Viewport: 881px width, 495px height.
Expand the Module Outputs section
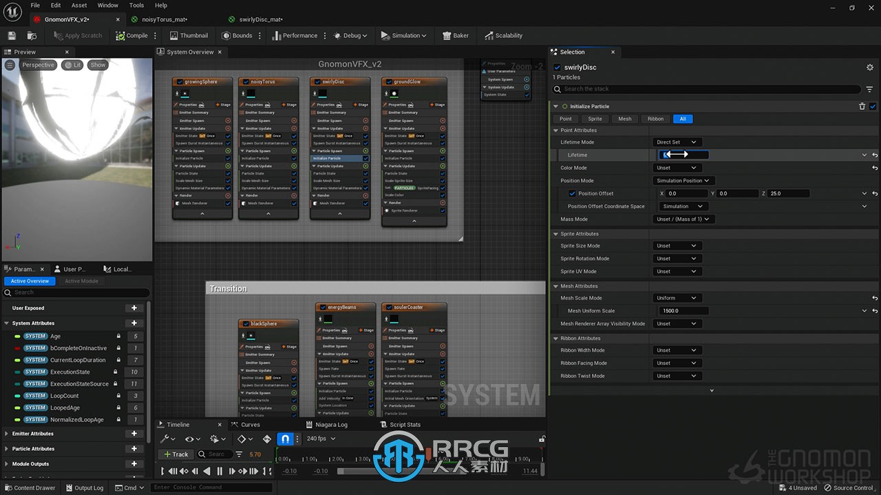tap(7, 464)
